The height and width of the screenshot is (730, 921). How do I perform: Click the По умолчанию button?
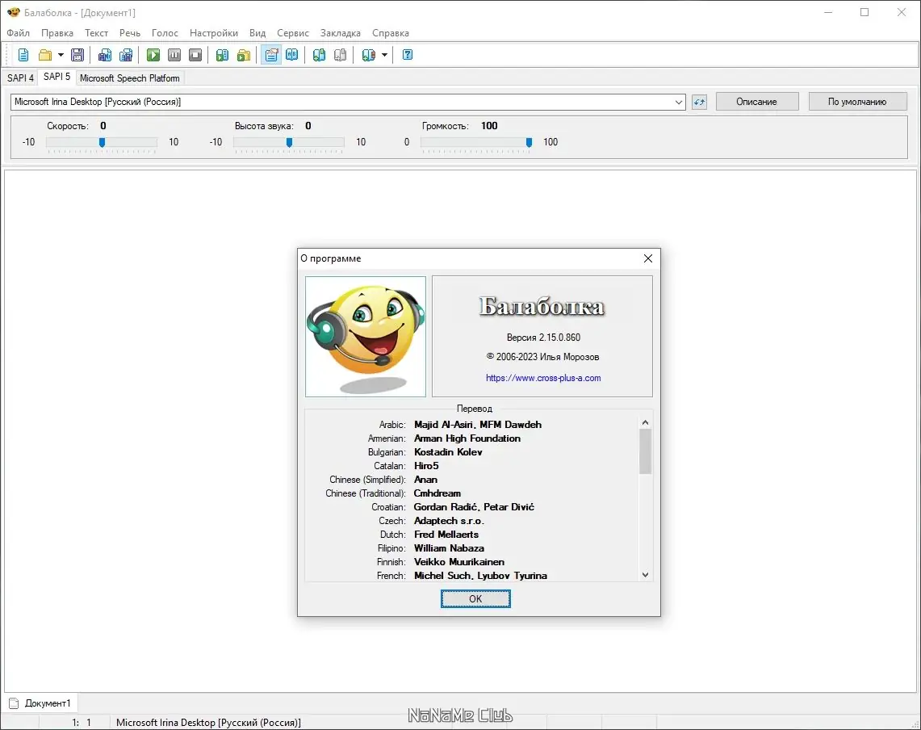click(x=856, y=102)
